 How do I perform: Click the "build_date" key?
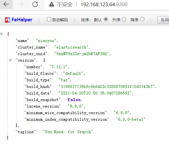(38, 93)
